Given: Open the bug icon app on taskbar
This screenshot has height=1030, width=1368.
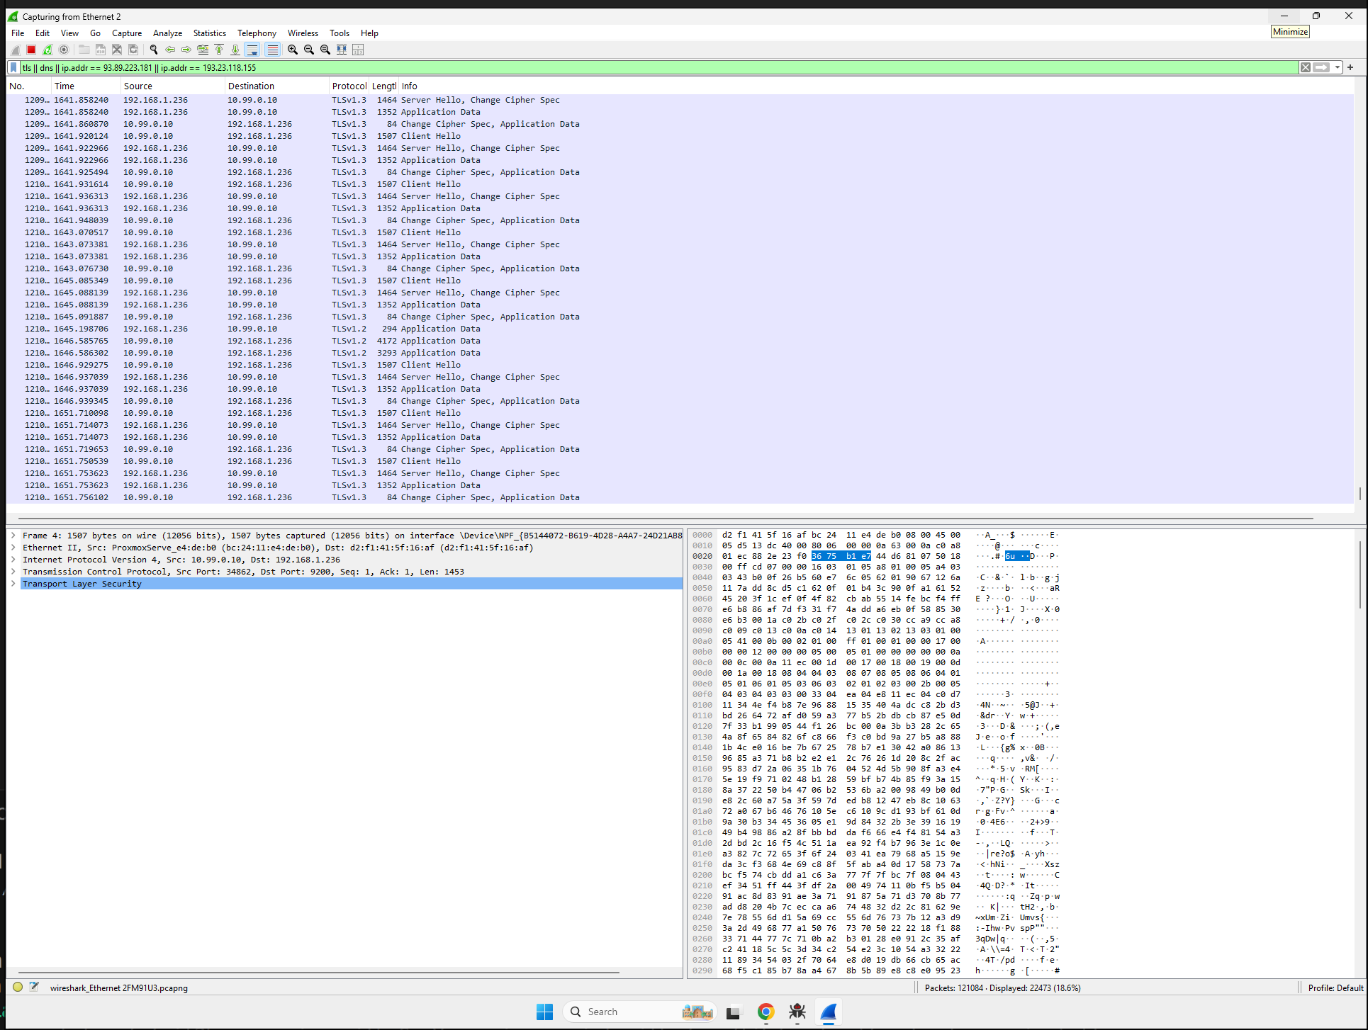Looking at the screenshot, I should (x=797, y=1012).
